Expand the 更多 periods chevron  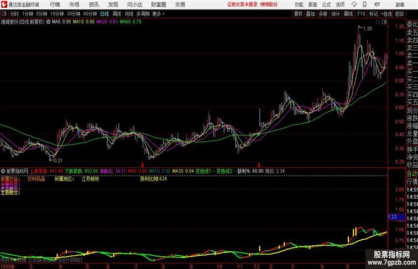(158, 14)
